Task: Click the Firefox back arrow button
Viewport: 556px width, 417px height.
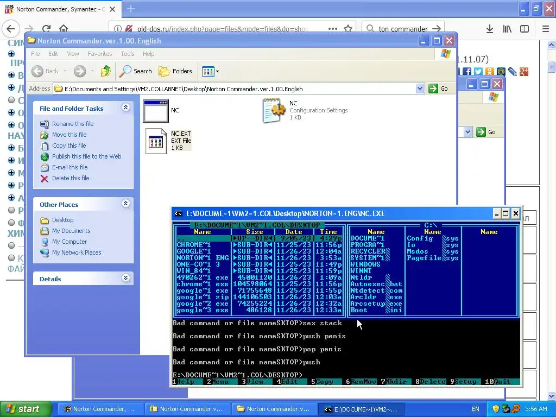Action: pyautogui.click(x=11, y=29)
